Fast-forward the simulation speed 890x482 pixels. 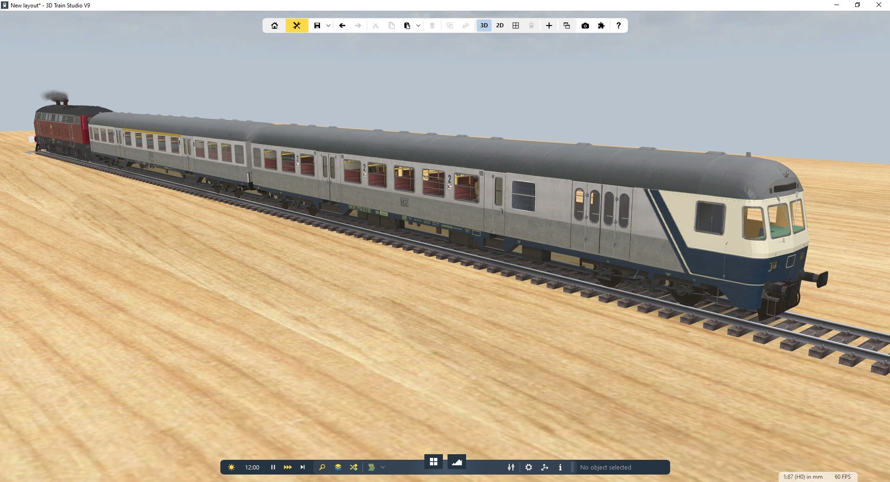point(288,467)
